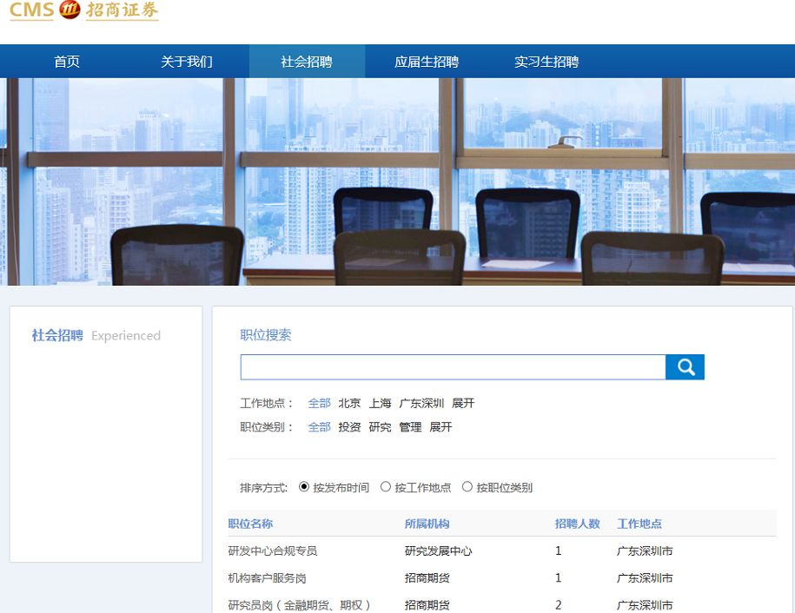Filter work location by 广东深圳

[x=421, y=403]
